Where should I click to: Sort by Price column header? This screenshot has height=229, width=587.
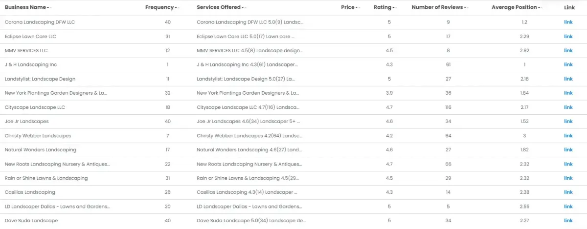pos(348,7)
